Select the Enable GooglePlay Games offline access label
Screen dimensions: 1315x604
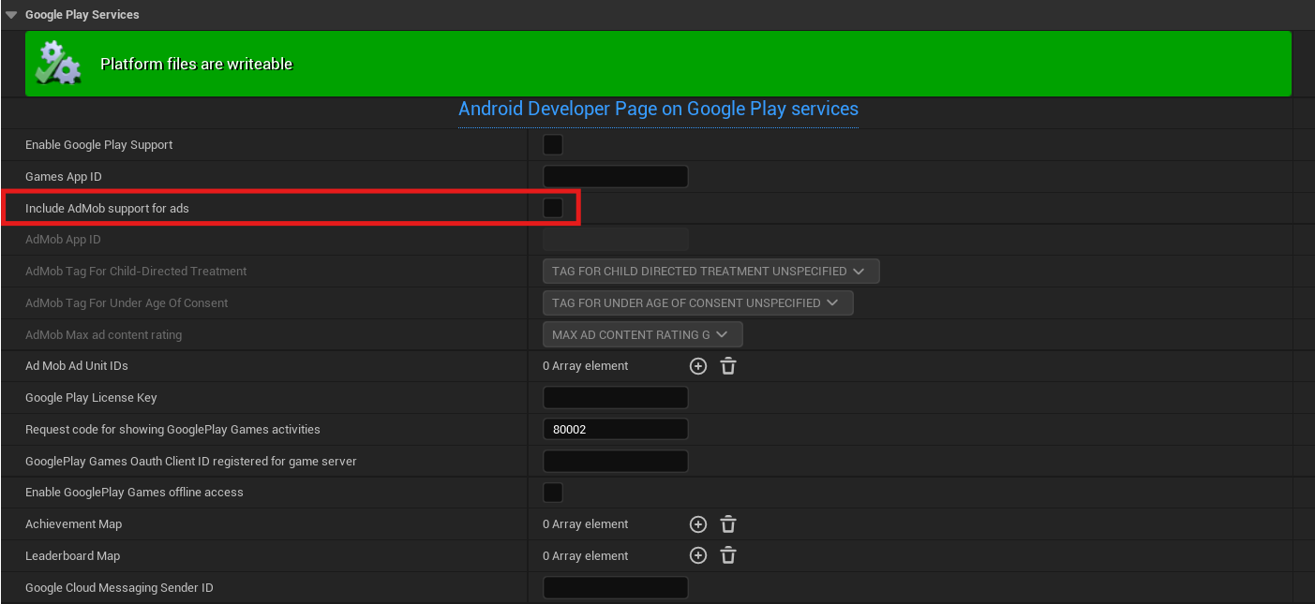point(134,493)
